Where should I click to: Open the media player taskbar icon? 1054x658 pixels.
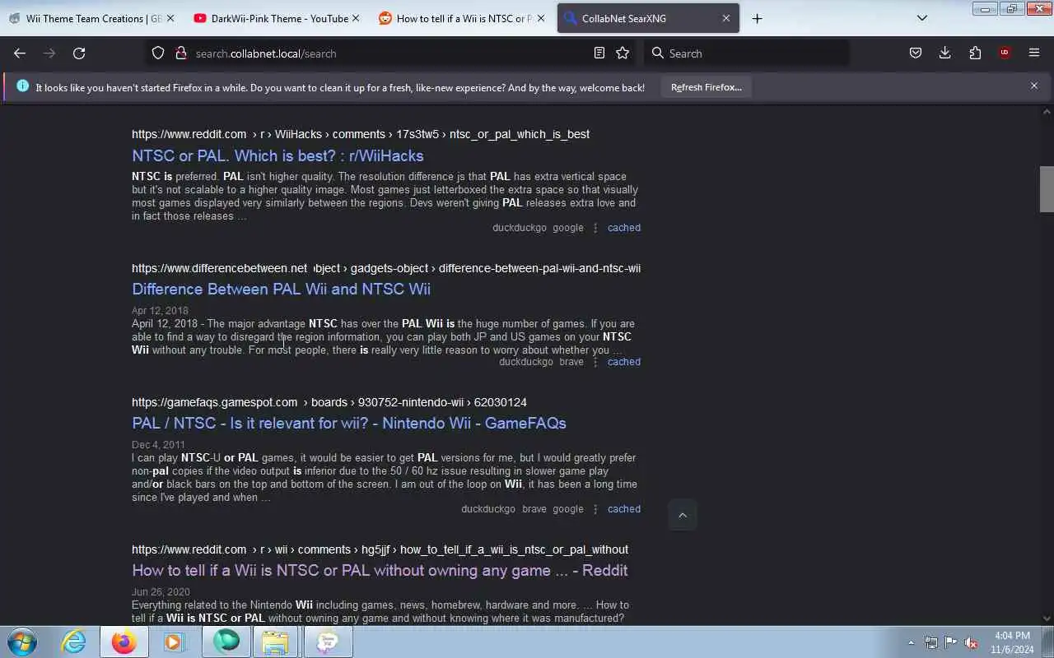[175, 642]
